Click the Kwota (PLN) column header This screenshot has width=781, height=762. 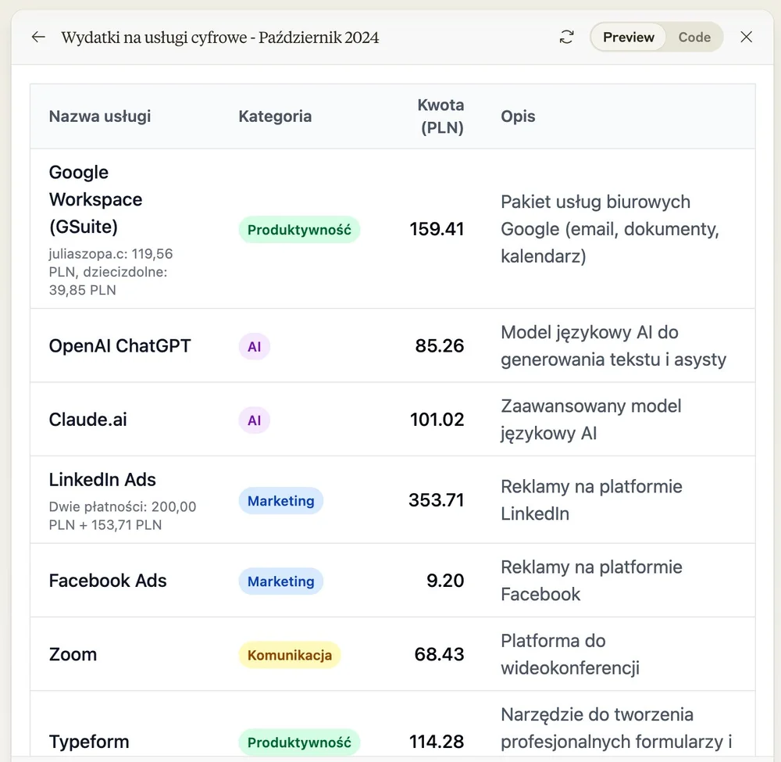(440, 116)
